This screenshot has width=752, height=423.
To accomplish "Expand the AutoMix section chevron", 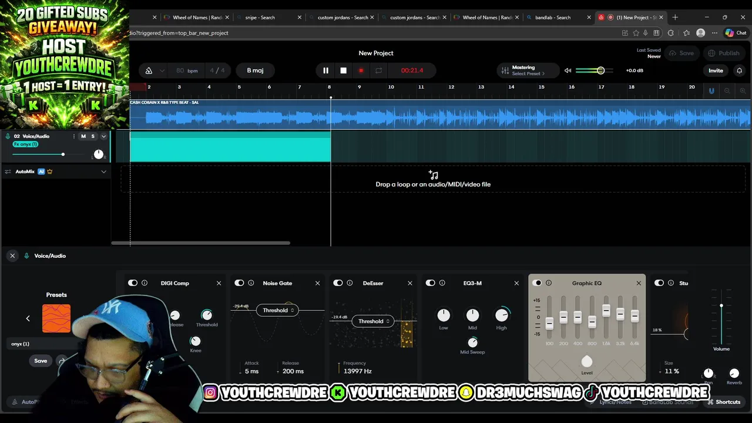I will click(x=103, y=172).
